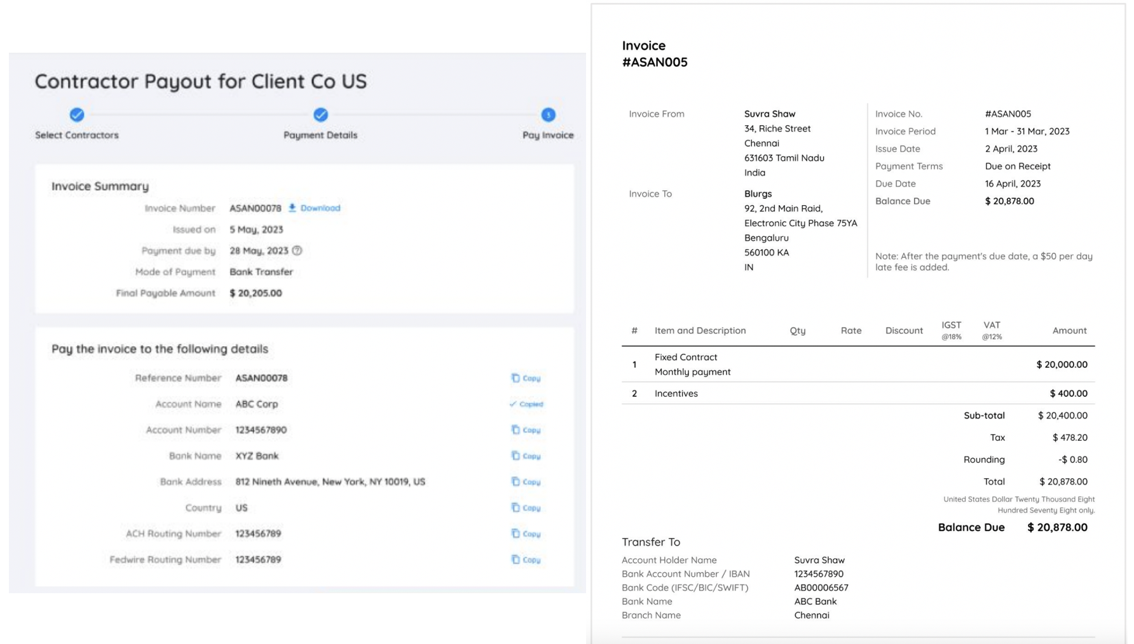Copy the Bank Name XYZ Bank
This screenshot has height=644, width=1134.
[x=526, y=456]
